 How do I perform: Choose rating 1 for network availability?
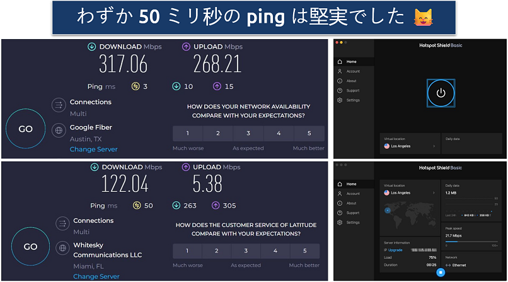[x=187, y=134]
